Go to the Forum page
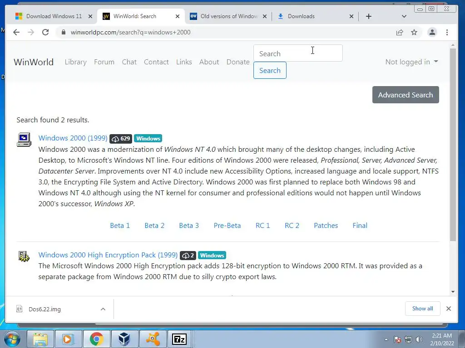This screenshot has height=348, width=465. (x=104, y=62)
